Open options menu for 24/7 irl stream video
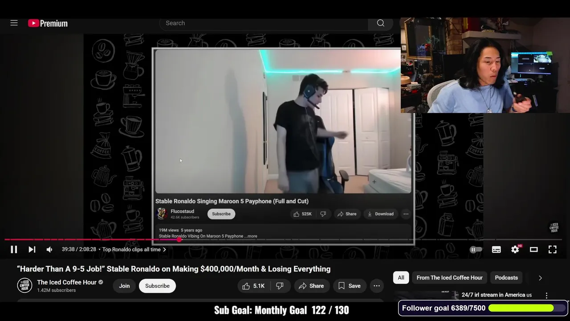 click(546, 295)
